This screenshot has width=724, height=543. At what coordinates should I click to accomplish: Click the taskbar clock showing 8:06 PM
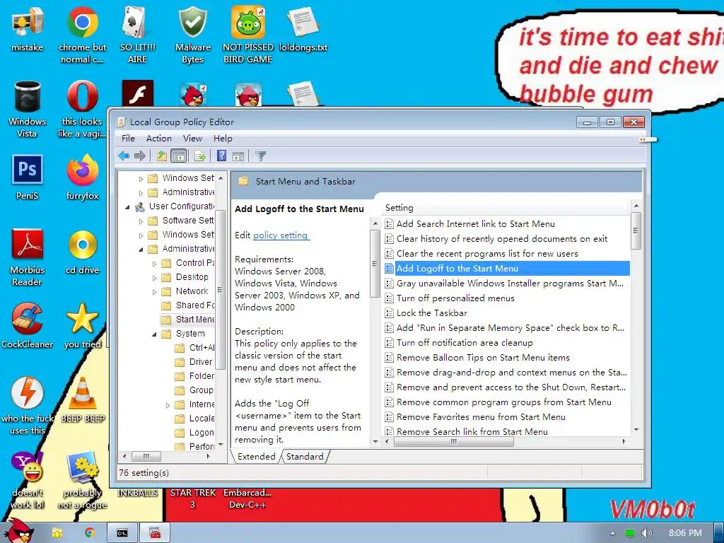tap(684, 533)
